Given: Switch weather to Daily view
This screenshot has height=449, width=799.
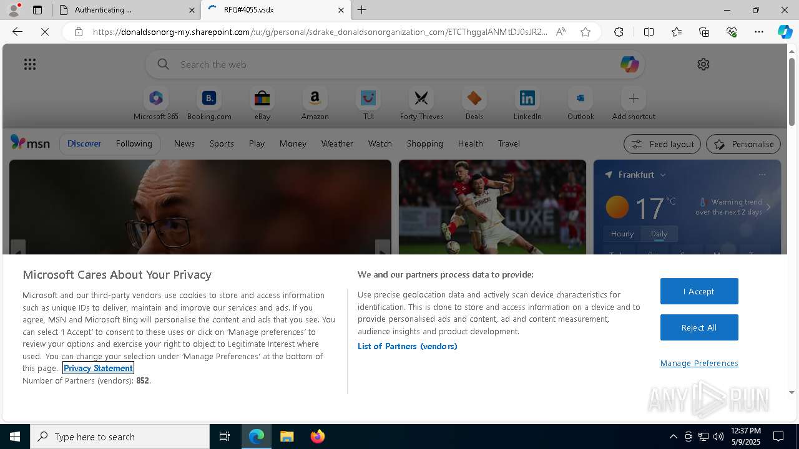Looking at the screenshot, I should coord(659,234).
